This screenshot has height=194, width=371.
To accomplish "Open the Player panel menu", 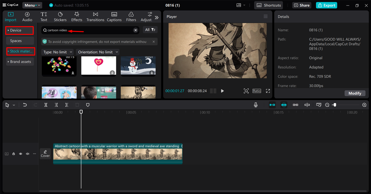I will 265,17.
